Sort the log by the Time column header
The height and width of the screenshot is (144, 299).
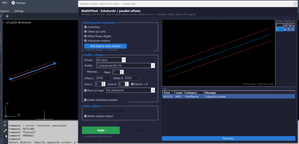pyautogui.click(x=168, y=93)
